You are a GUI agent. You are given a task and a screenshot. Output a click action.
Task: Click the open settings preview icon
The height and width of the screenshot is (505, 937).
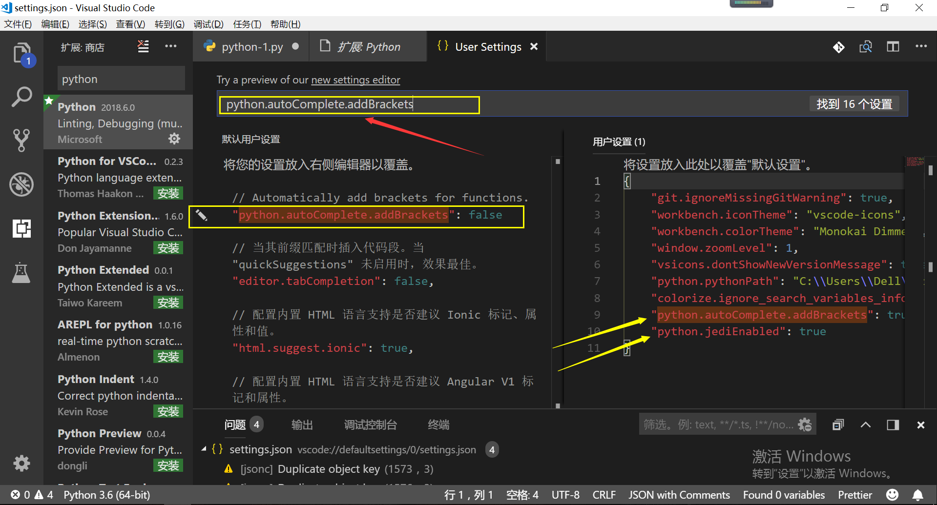tap(866, 47)
